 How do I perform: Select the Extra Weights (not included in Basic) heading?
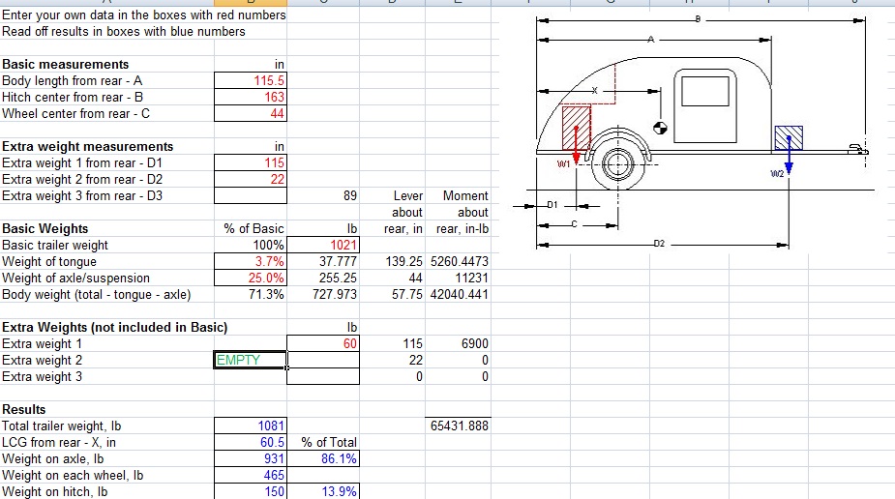[115, 327]
